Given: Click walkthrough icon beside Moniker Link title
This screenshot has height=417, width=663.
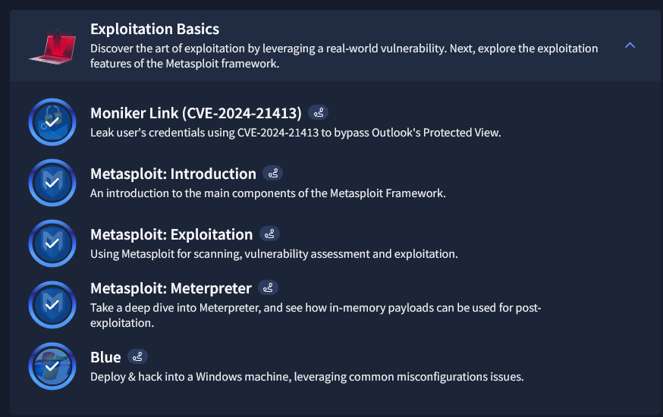Looking at the screenshot, I should [319, 112].
